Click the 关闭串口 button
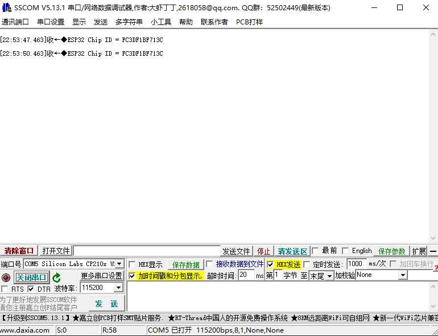Screen dimensions: 438x336 coord(31,277)
